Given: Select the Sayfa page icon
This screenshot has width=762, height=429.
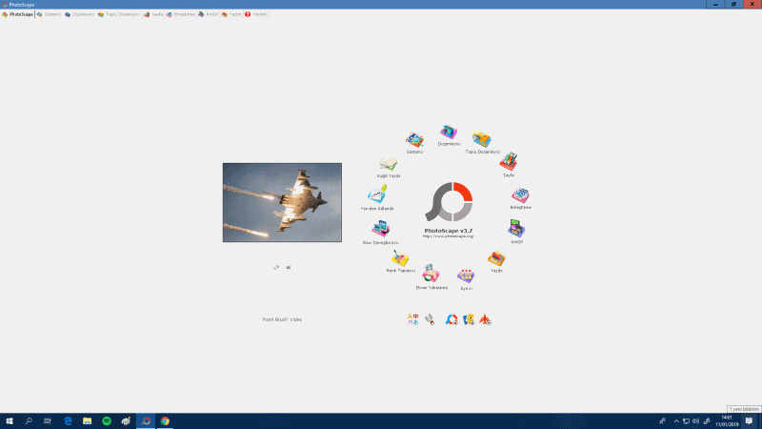Looking at the screenshot, I should 509,160.
